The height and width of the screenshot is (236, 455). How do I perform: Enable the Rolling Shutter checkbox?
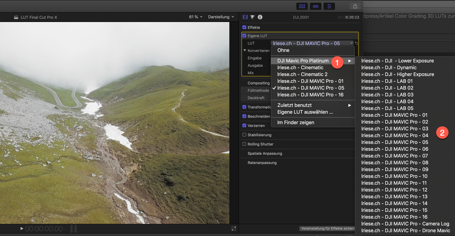244,144
